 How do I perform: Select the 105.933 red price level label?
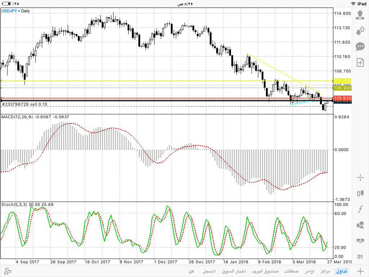pyautogui.click(x=342, y=98)
